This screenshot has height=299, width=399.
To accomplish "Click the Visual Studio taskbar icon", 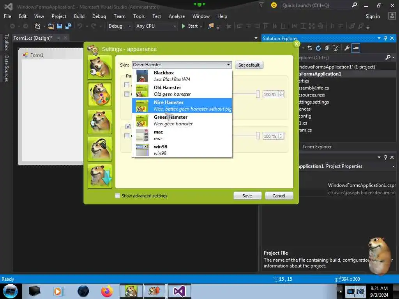I will (x=179, y=291).
